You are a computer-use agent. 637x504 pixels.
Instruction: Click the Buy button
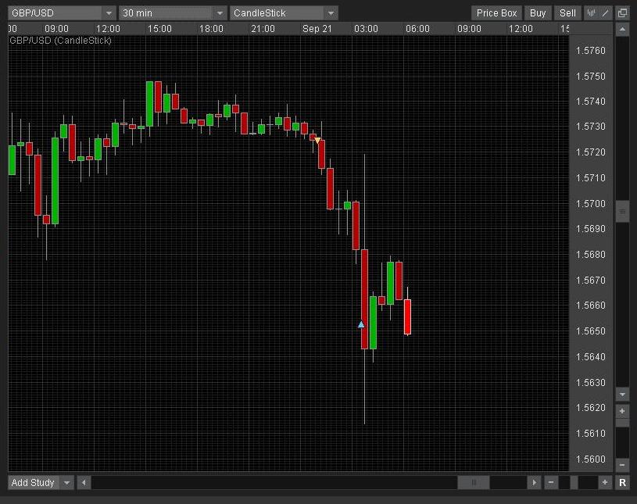click(538, 13)
